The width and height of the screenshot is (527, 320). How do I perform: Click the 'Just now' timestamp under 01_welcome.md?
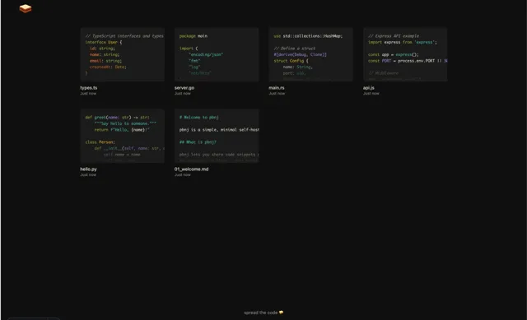pos(183,175)
